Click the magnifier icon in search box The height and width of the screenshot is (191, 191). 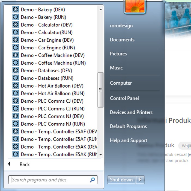(92, 180)
